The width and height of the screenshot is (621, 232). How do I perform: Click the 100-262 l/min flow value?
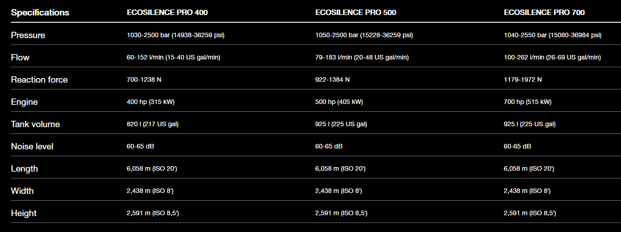coord(552,58)
